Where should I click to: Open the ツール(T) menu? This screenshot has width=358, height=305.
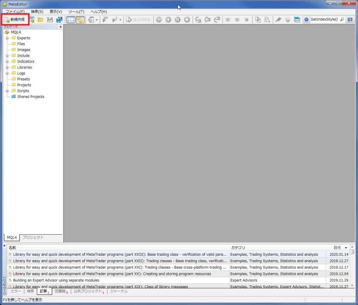click(76, 12)
